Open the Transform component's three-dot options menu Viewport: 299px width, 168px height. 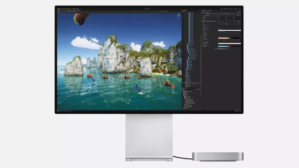coord(240,16)
